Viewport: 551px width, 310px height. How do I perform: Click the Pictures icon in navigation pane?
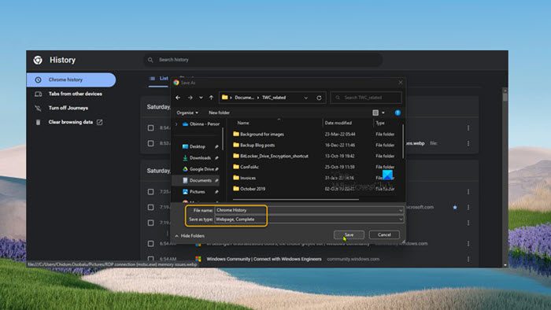pyautogui.click(x=185, y=192)
